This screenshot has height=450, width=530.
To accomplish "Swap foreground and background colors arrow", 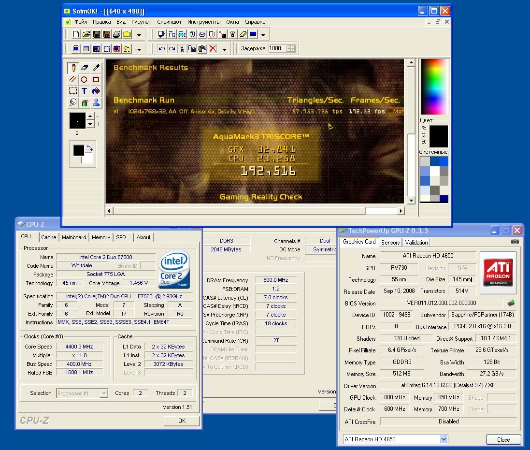I will 89,148.
